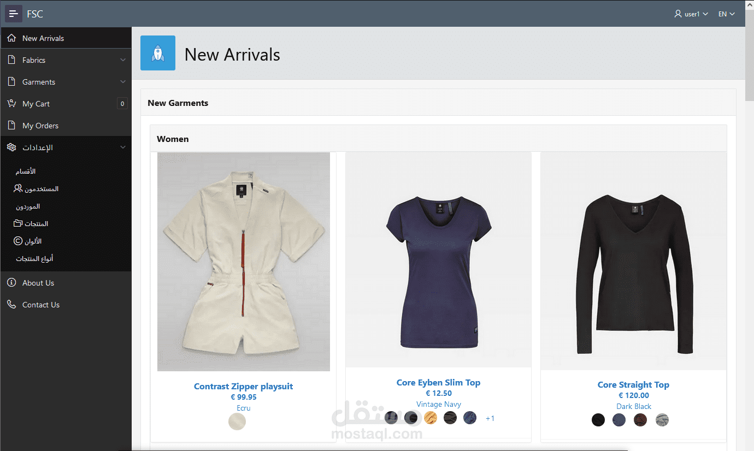
Task: Open My Orders via its page icon
Action: (11, 126)
